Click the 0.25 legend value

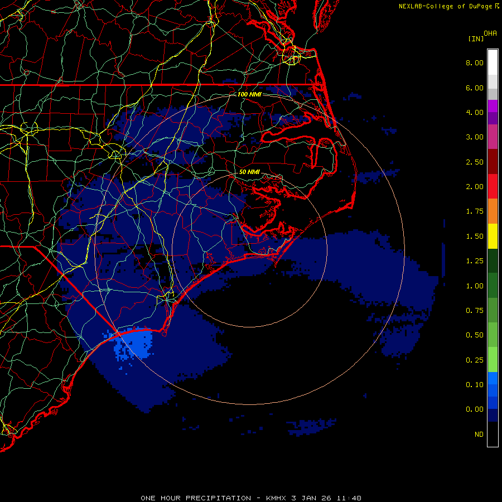tap(475, 360)
